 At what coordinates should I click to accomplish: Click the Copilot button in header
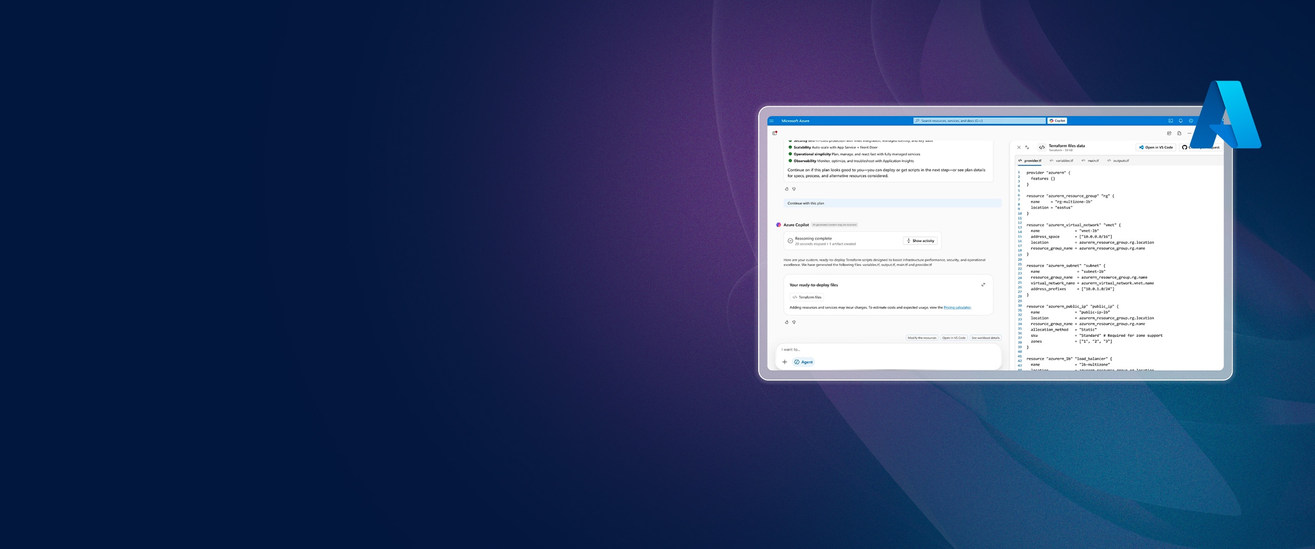pyautogui.click(x=1058, y=121)
